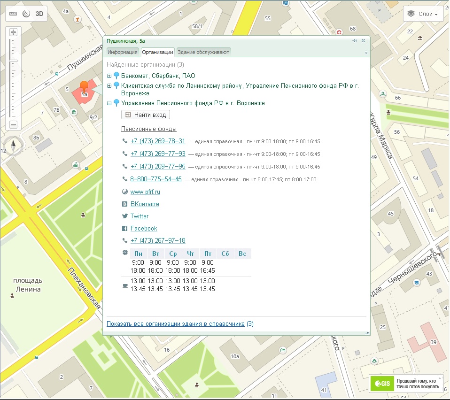The width and height of the screenshot is (450, 400).
Task: Click the clothing hanger icon near building 66
Action: tap(383, 94)
